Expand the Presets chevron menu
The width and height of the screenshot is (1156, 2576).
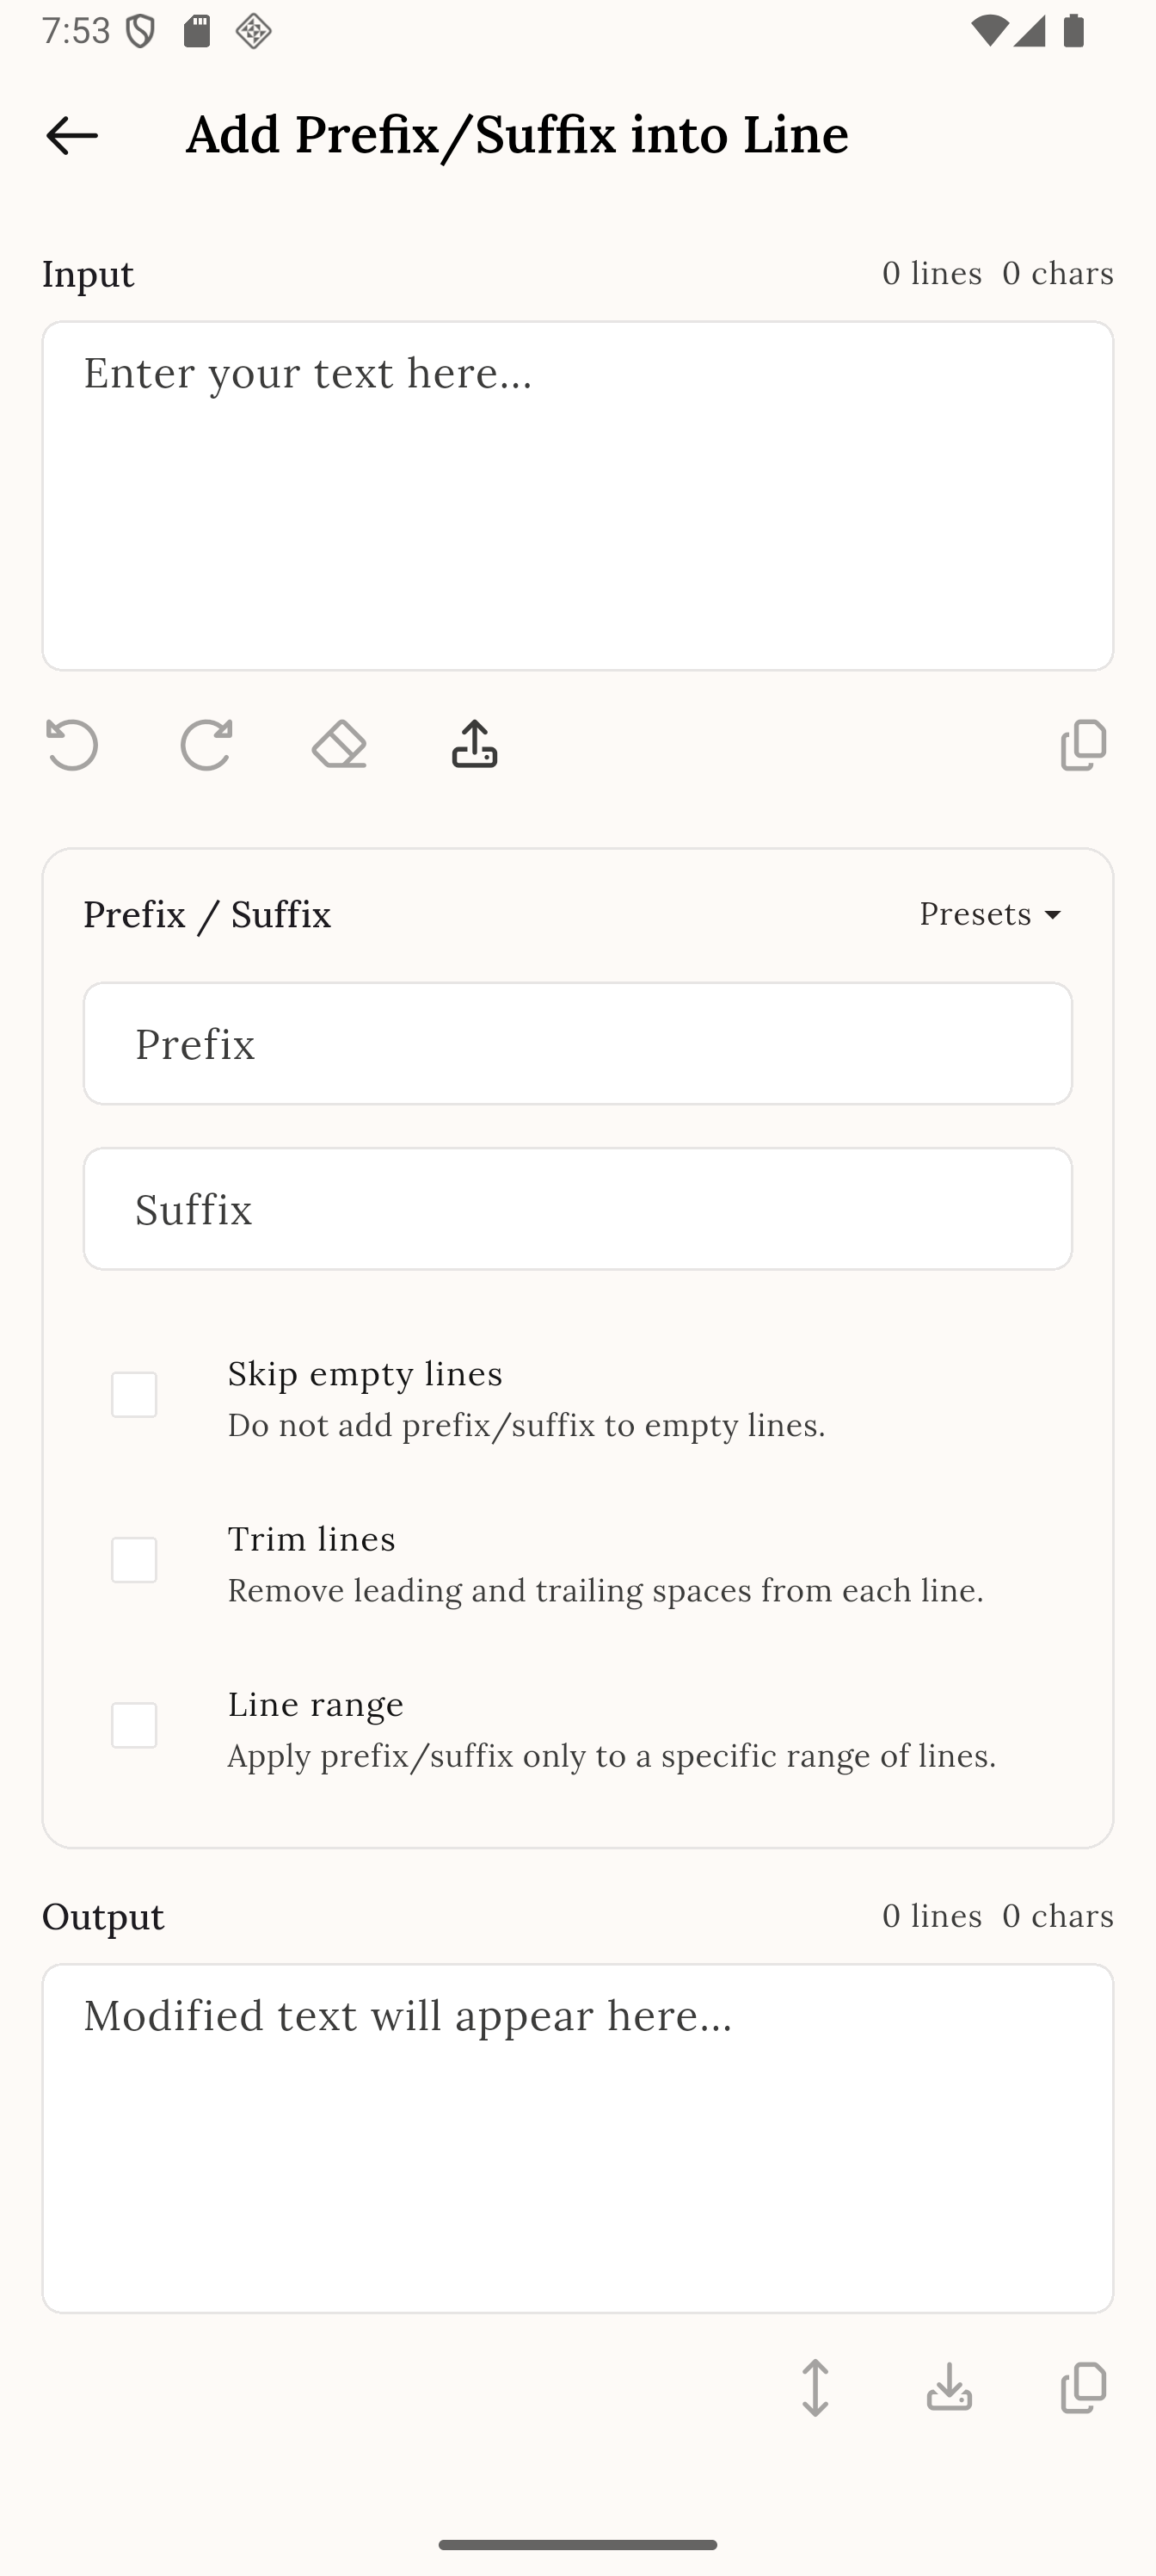(x=1055, y=915)
